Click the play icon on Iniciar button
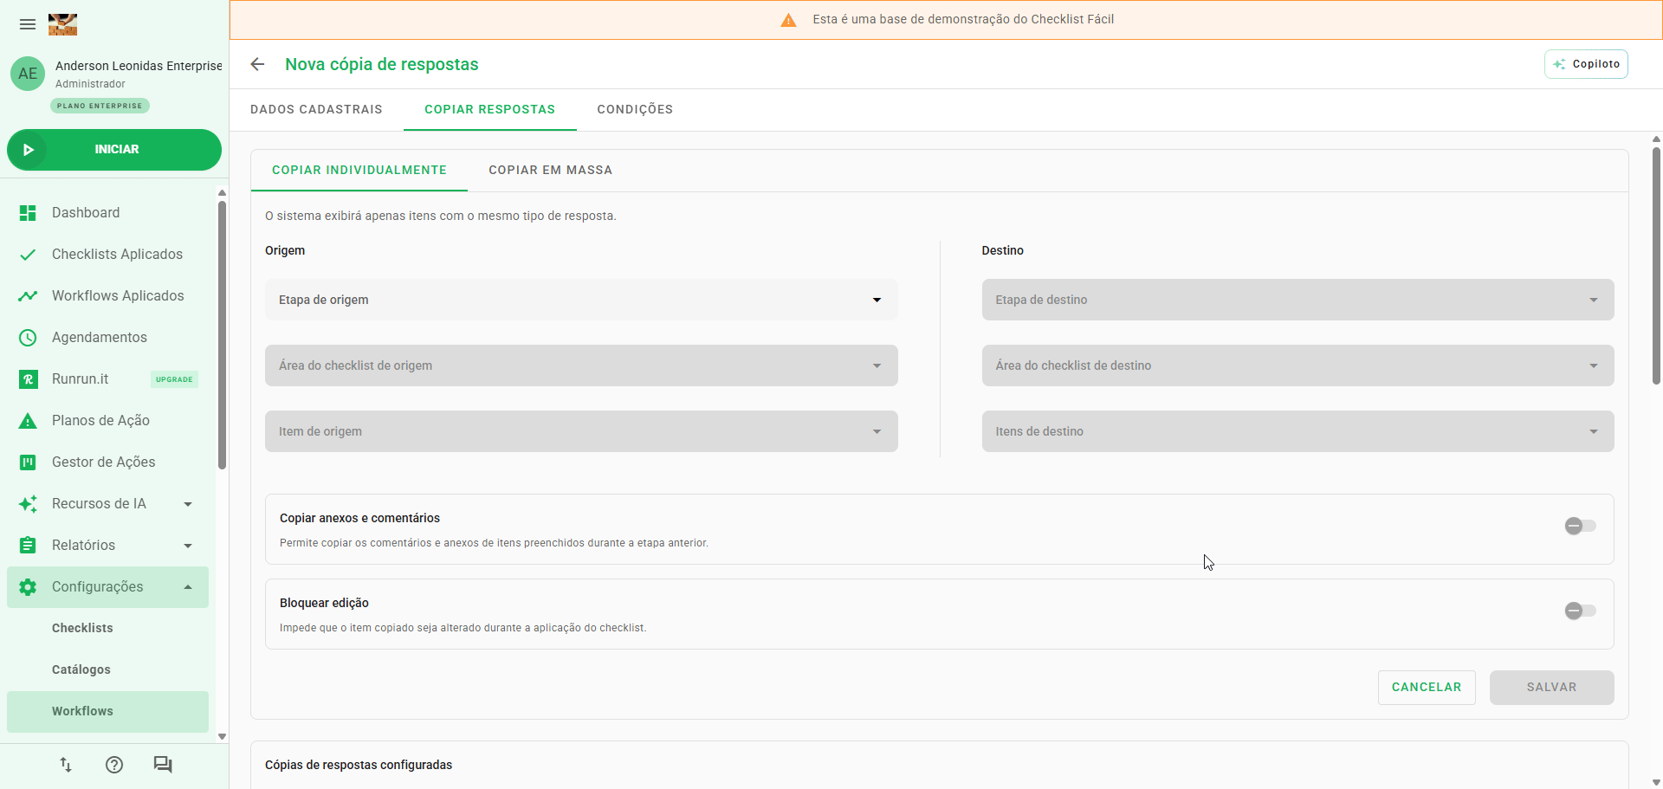This screenshot has width=1663, height=789. coord(29,150)
